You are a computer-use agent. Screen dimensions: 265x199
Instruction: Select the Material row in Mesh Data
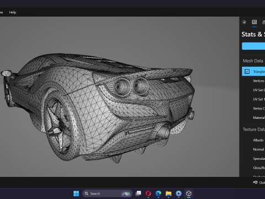253,118
